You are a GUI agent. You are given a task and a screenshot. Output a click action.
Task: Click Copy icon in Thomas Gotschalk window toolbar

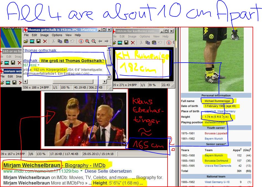[60, 41]
